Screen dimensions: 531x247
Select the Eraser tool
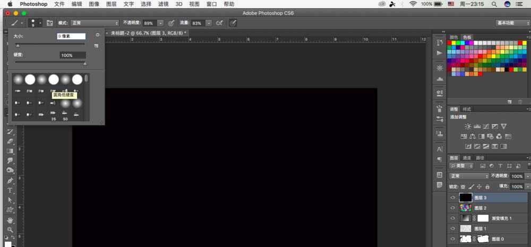10,141
